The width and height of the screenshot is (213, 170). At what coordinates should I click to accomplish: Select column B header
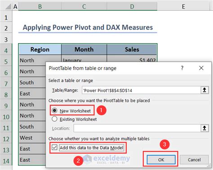click(x=40, y=7)
